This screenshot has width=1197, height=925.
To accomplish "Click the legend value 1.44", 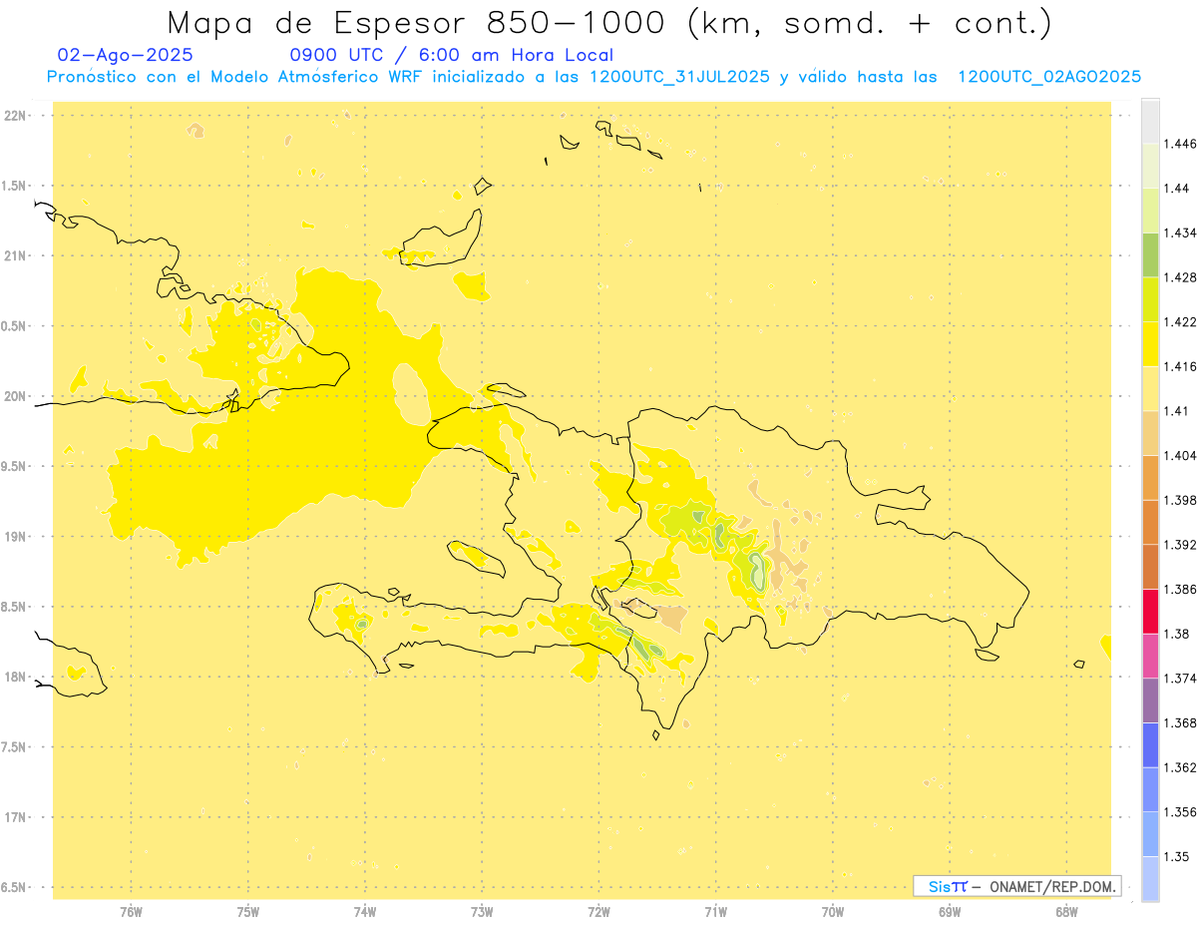I will [x=1176, y=188].
